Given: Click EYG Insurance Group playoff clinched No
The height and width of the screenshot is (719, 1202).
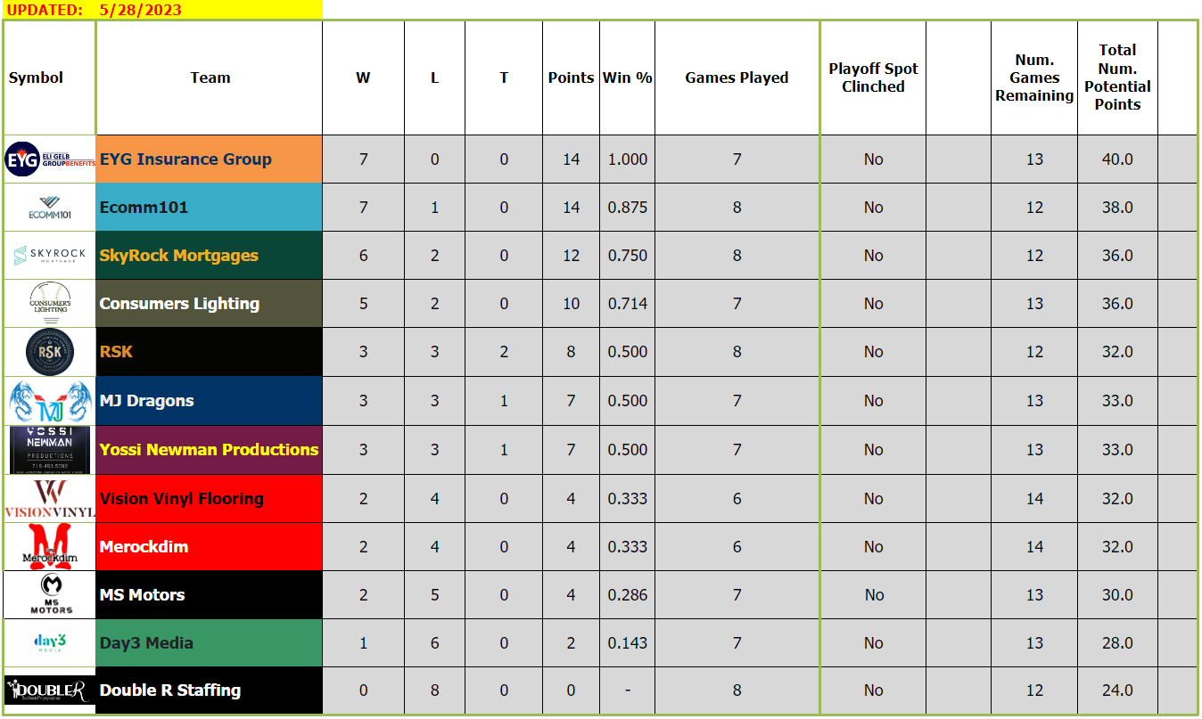Looking at the screenshot, I should pyautogui.click(x=873, y=159).
